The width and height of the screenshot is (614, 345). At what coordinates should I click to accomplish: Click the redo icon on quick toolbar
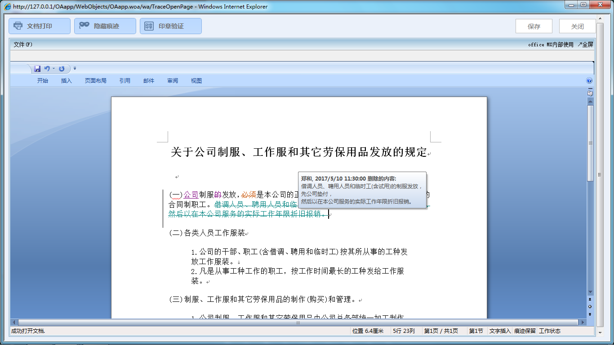tap(62, 68)
